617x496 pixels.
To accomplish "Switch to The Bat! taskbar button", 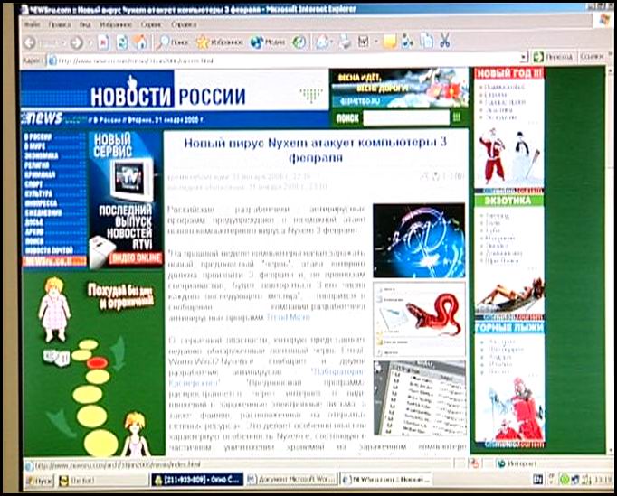I will (x=102, y=480).
